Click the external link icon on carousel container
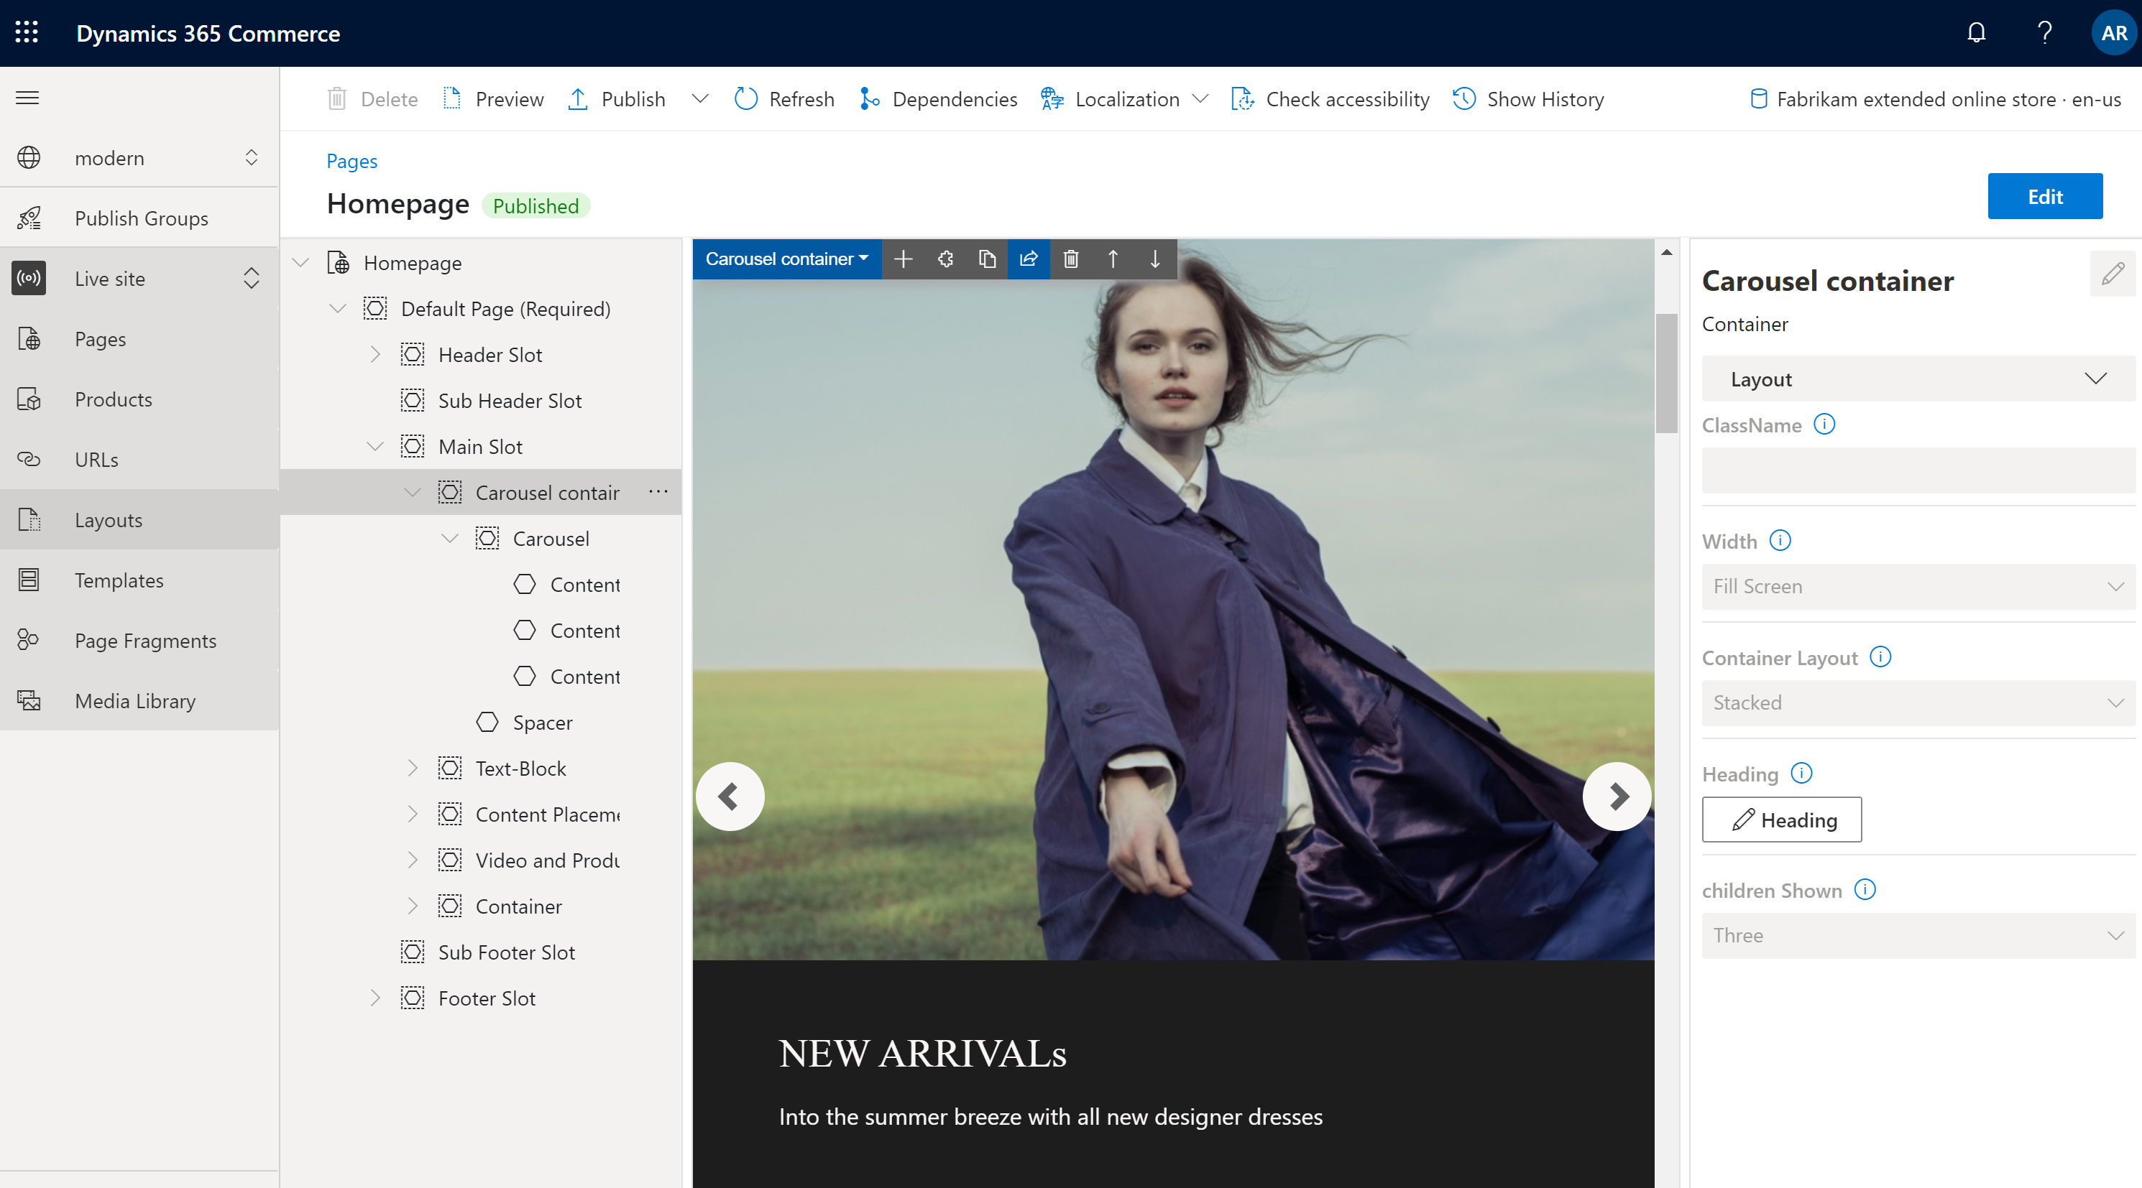The image size is (2142, 1188). click(x=1029, y=261)
